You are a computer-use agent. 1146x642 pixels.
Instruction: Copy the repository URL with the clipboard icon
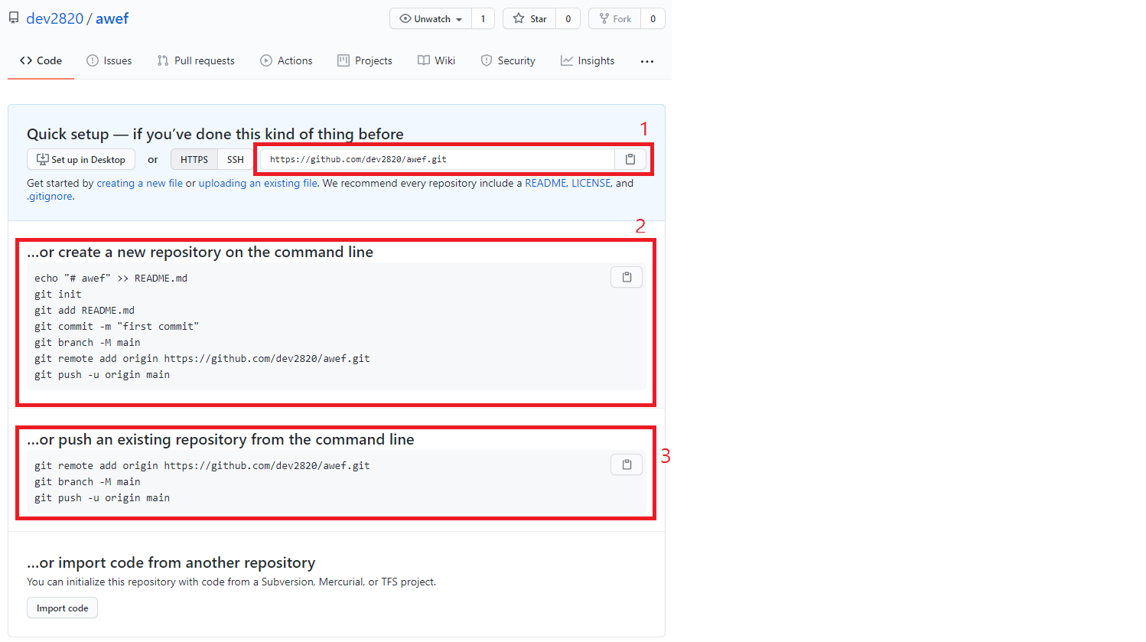click(630, 159)
